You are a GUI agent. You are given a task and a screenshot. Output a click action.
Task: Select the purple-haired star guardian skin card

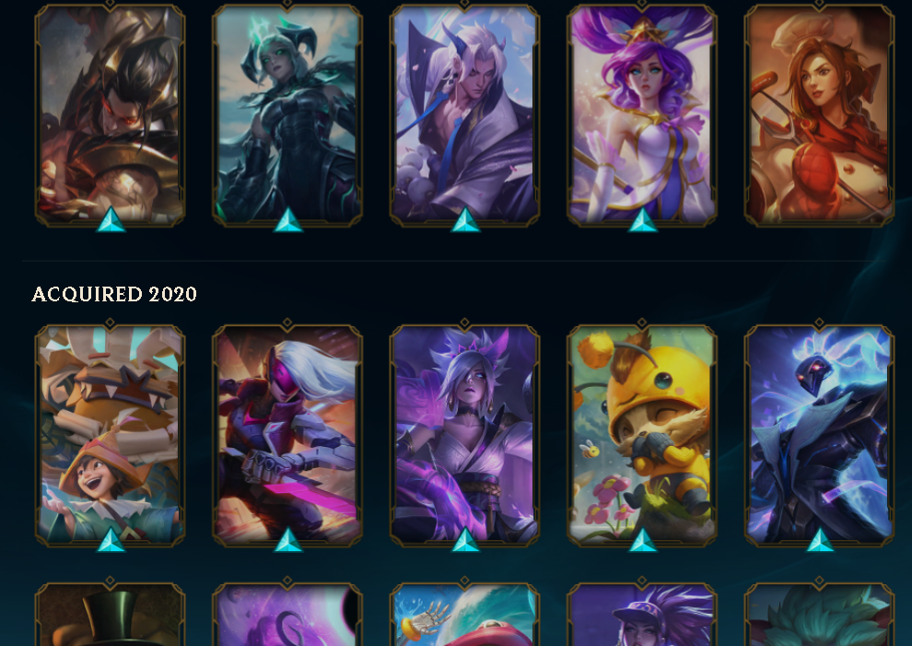[642, 114]
